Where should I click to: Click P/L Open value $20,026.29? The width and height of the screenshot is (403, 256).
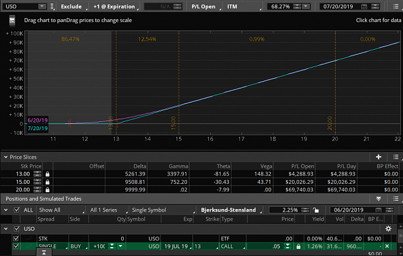coord(299,182)
